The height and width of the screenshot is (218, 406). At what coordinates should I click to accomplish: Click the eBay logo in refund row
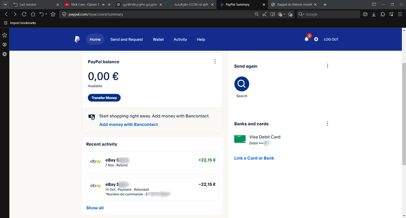tap(95, 161)
